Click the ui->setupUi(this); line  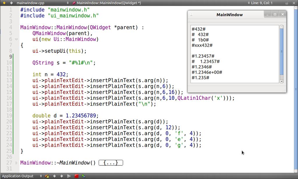point(59,51)
